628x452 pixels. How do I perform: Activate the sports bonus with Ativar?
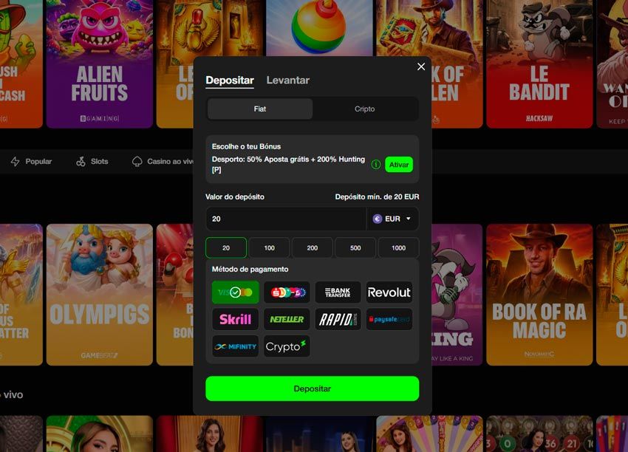pos(399,165)
